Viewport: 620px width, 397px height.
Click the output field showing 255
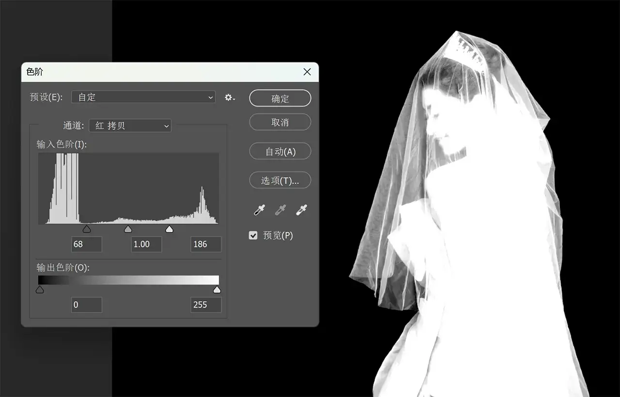tap(205, 305)
